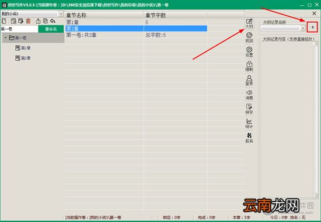Minimize the 创世写作 window

click(x=302, y=5)
